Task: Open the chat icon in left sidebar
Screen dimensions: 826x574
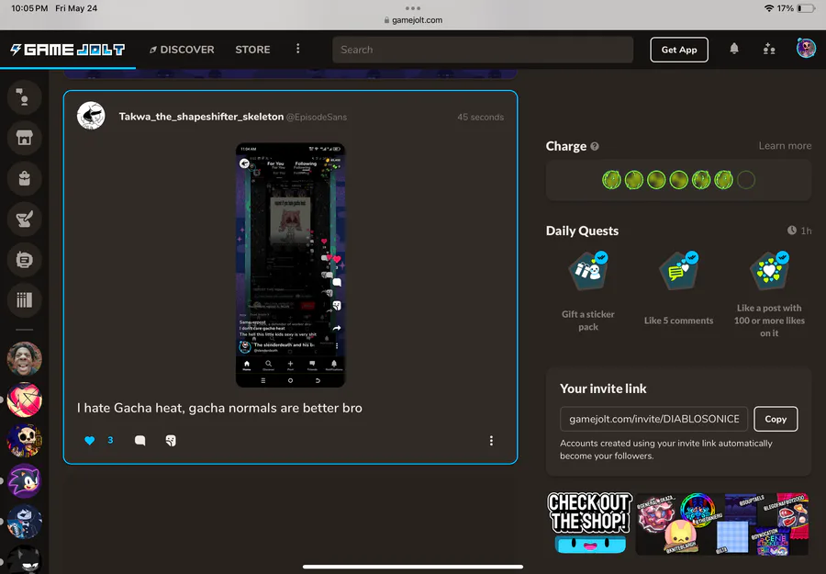Action: click(x=24, y=97)
